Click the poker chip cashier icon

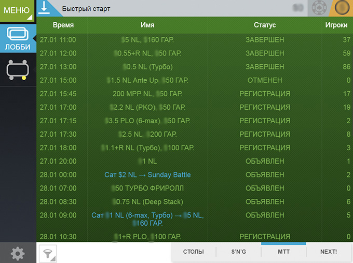(x=319, y=8)
